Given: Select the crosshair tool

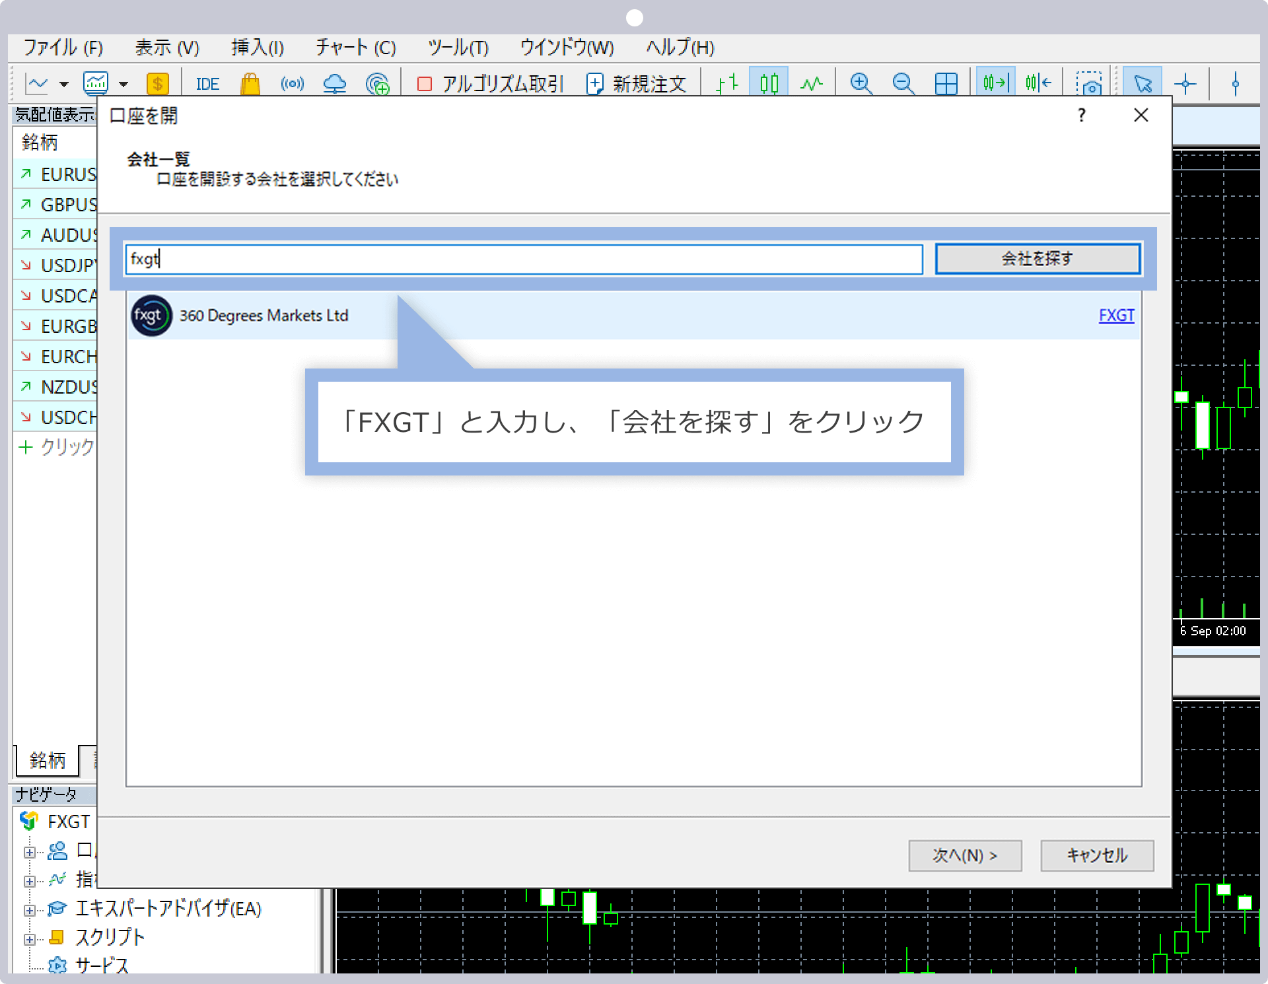Looking at the screenshot, I should click(1185, 84).
